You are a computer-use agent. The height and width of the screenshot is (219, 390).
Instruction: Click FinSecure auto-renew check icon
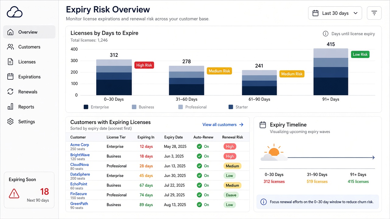199,195
